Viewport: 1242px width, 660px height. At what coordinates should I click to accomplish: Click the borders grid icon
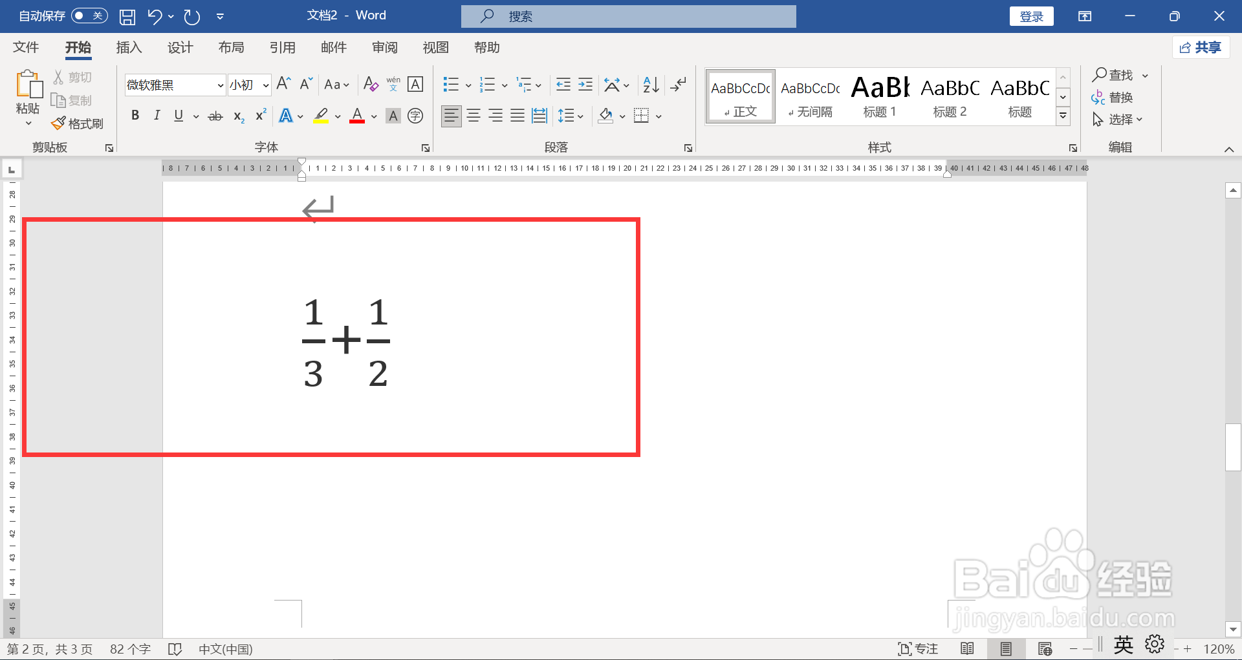point(641,116)
